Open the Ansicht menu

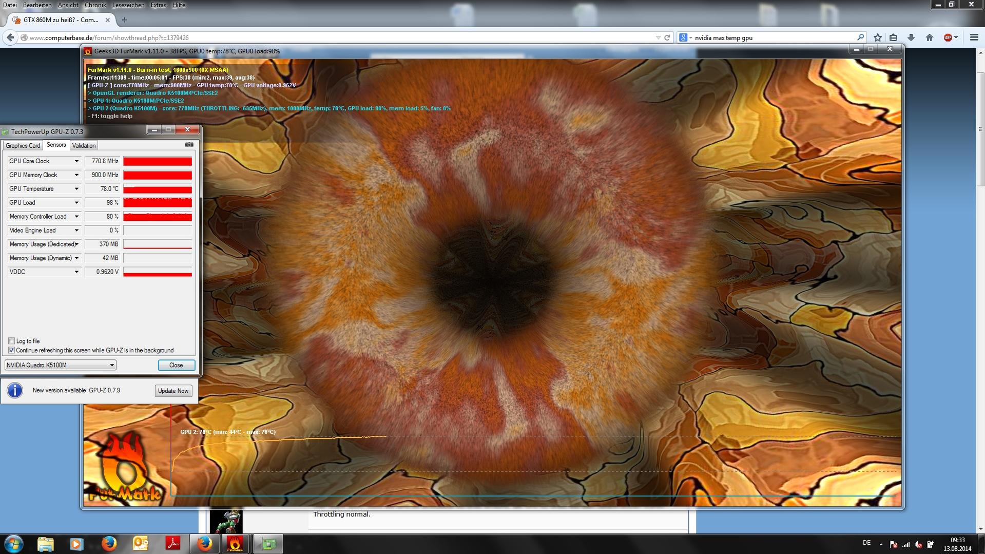point(68,5)
